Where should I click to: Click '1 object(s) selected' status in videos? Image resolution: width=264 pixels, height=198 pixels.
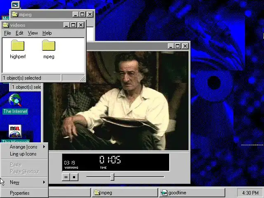pos(31,78)
